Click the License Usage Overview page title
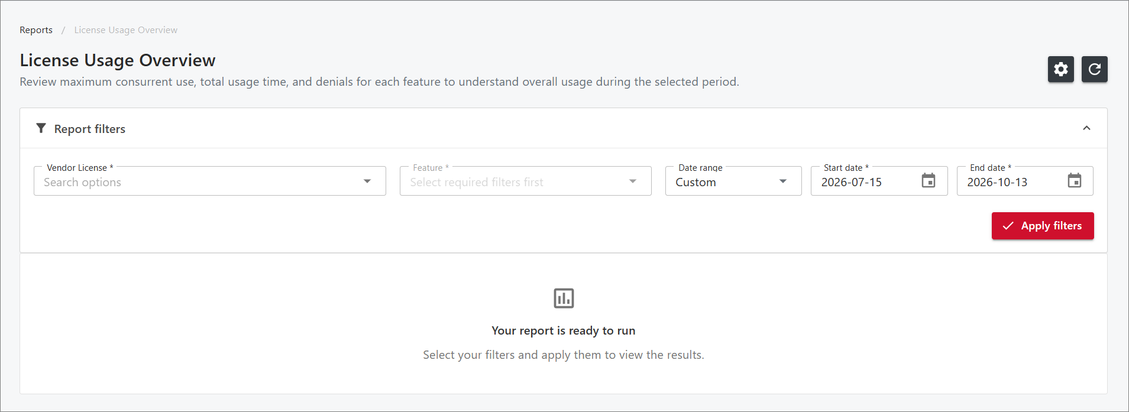This screenshot has width=1129, height=412. (x=118, y=60)
